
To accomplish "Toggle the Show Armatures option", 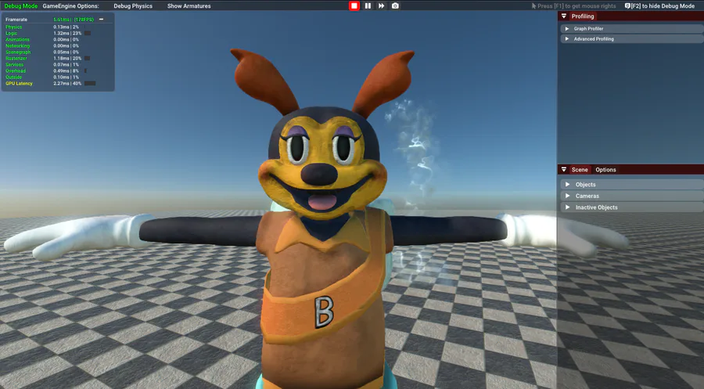I will tap(189, 5).
